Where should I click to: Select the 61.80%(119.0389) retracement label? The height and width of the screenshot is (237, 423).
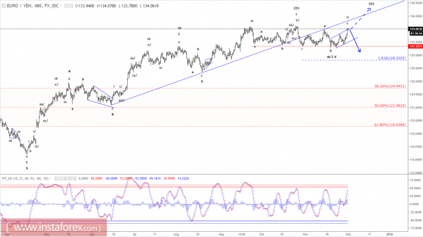click(x=390, y=125)
